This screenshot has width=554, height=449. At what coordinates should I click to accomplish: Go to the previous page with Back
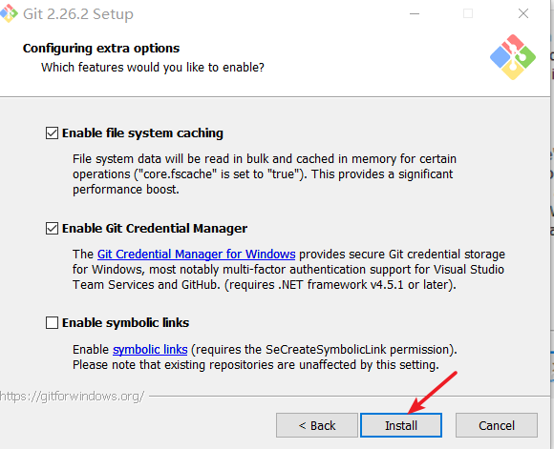(x=317, y=425)
